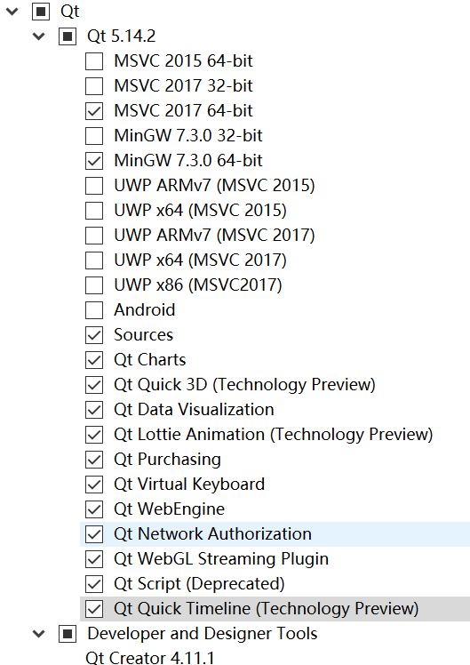Uncheck MinGW 7.3.0 64-bit checkbox
This screenshot has height=665, width=470.
(x=94, y=161)
